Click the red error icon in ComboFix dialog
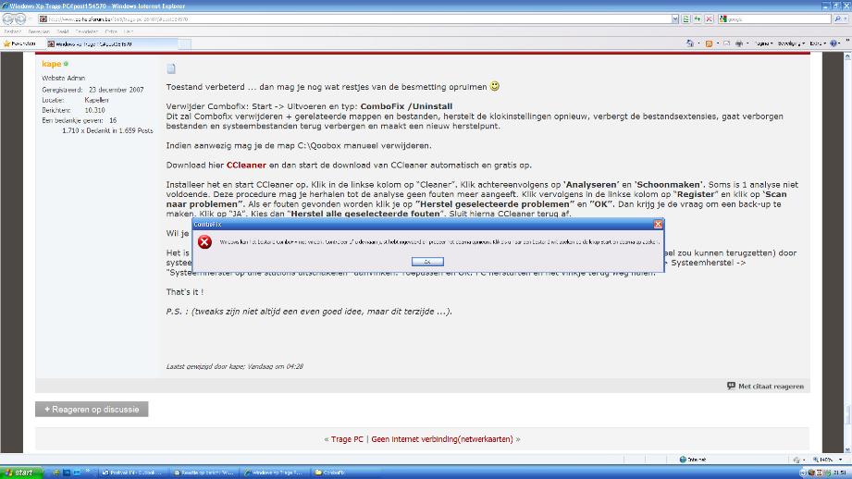The width and height of the screenshot is (852, 479). click(204, 241)
